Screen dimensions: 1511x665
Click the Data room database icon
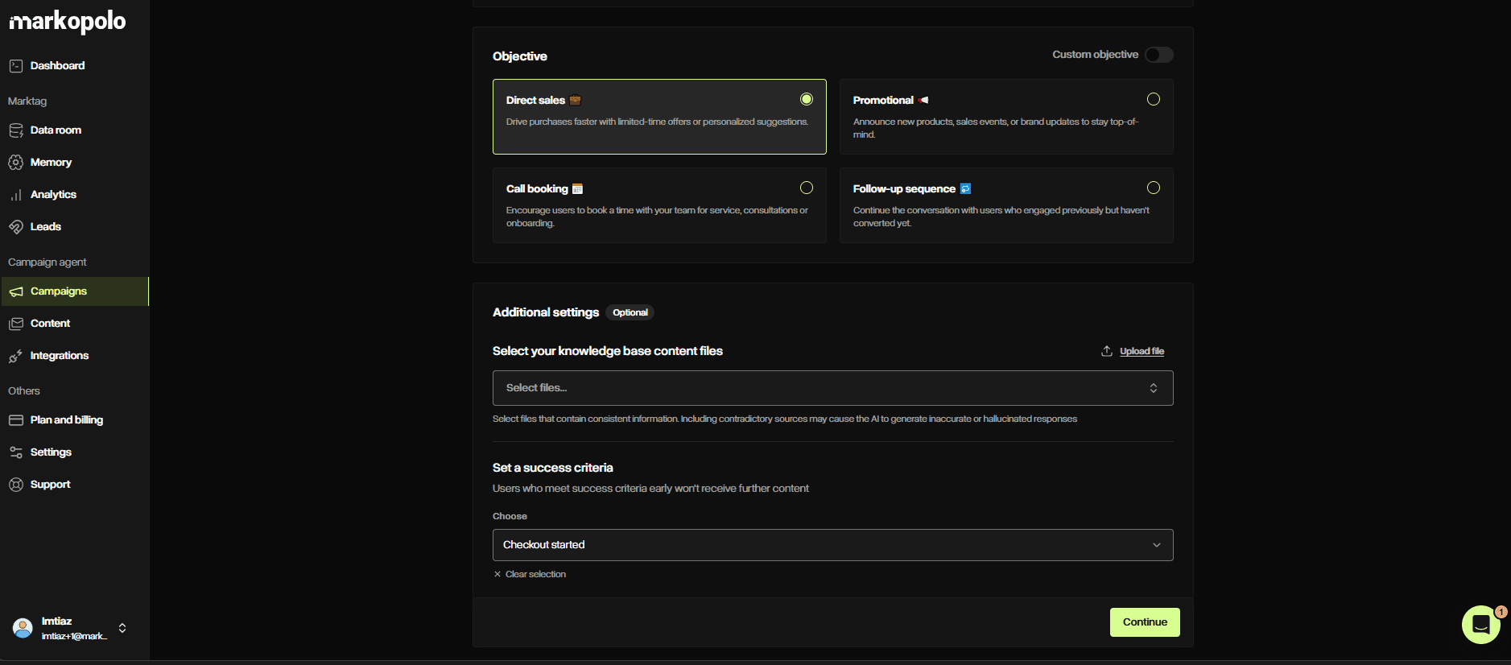tap(16, 130)
